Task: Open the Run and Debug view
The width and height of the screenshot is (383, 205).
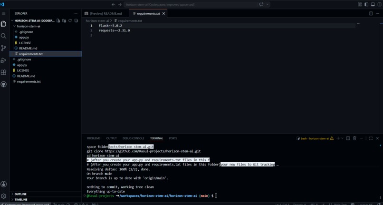Action: [3, 60]
